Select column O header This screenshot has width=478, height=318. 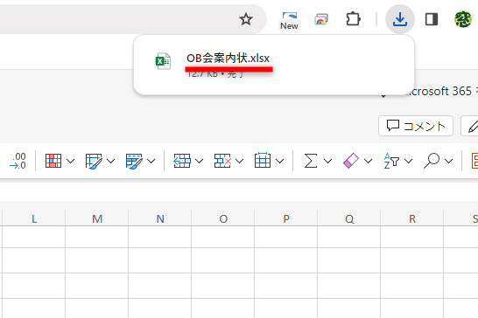pos(223,218)
